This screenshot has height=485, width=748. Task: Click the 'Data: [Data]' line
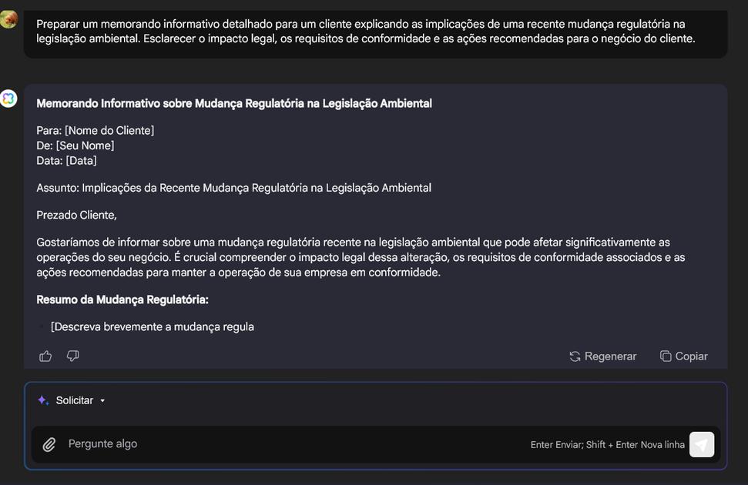pyautogui.click(x=66, y=161)
